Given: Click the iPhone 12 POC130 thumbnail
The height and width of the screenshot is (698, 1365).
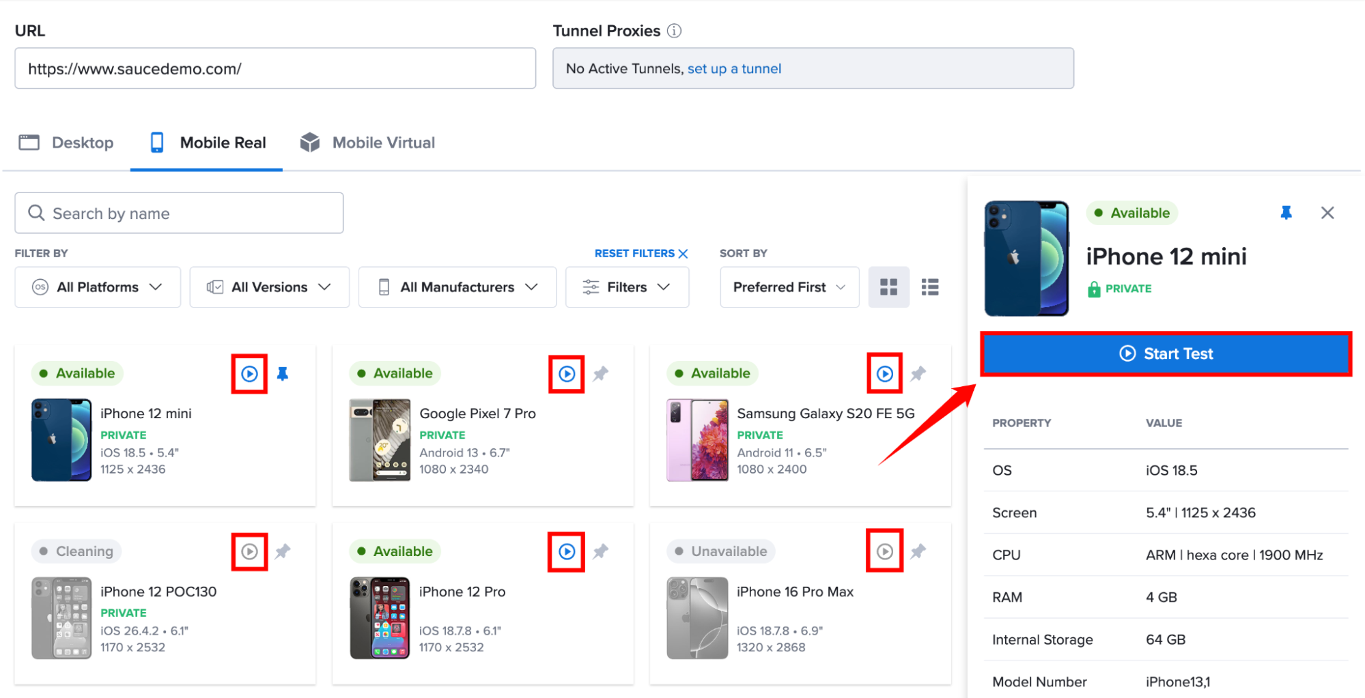Looking at the screenshot, I should click(x=61, y=618).
